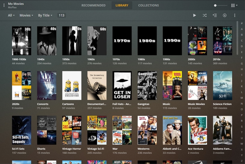Click the Music Movies title link
The image size is (245, 164).
[196, 104]
